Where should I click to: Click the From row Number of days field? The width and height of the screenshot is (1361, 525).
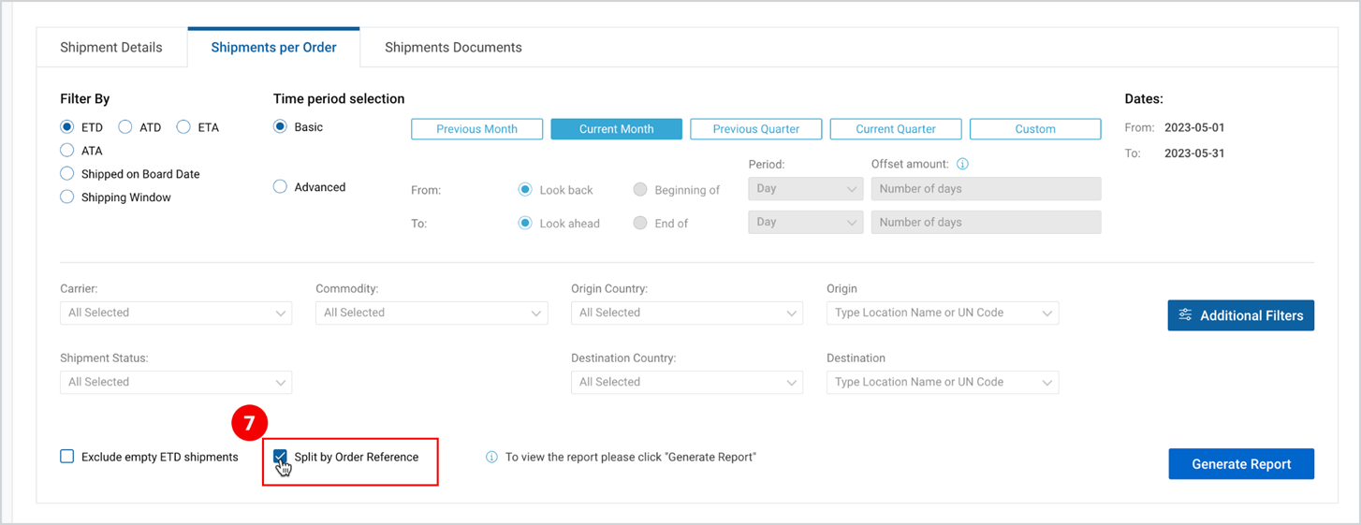click(x=986, y=189)
